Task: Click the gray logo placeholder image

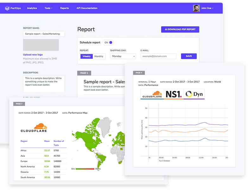Action: pyautogui.click(x=41, y=45)
